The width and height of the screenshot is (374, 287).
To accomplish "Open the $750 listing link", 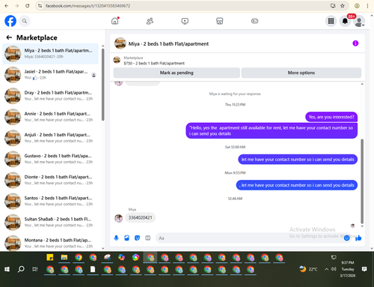I will (x=154, y=63).
